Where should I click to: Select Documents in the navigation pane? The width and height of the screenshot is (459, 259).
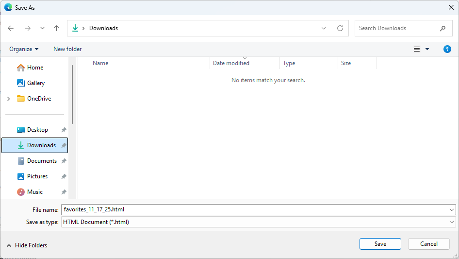point(42,161)
